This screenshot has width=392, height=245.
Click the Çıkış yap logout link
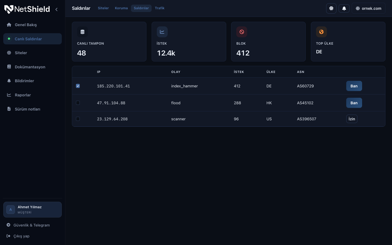pos(32,236)
